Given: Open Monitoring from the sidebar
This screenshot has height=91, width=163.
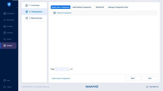Looking at the screenshot, I should pyautogui.click(x=8, y=20).
